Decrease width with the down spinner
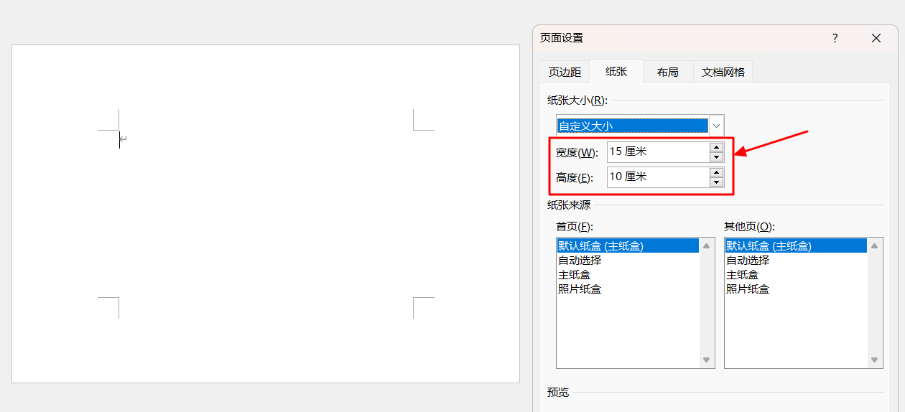Screen dimensions: 905x412 [x=716, y=157]
